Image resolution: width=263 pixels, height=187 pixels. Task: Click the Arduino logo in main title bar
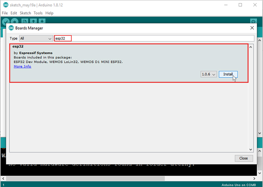[6, 5]
